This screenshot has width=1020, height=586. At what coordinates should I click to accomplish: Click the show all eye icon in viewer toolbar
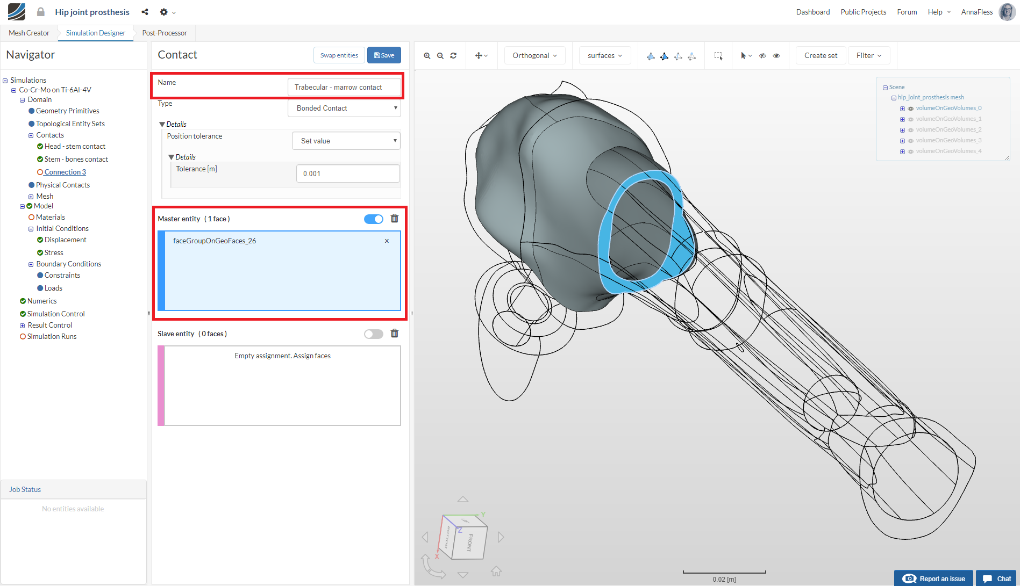coord(776,56)
